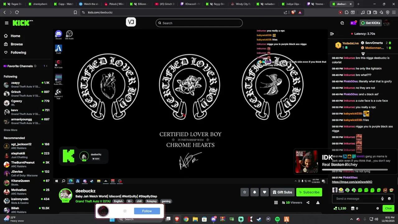Open the emoji picker in chat
This screenshot has height=224, width=398.
tap(389, 198)
